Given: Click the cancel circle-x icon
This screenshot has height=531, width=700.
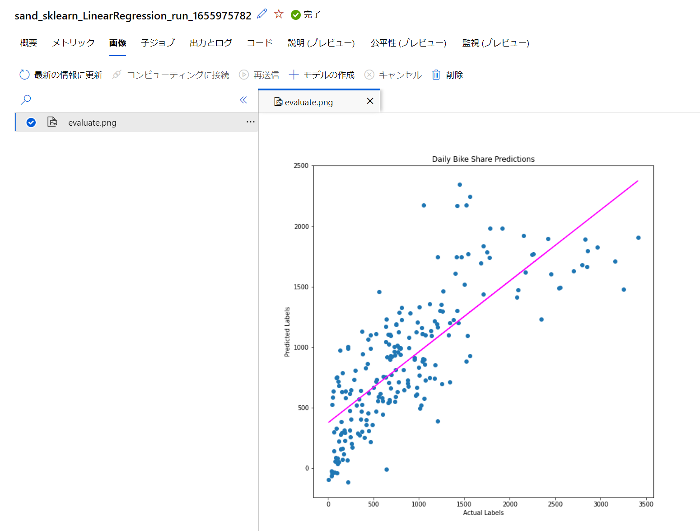Looking at the screenshot, I should click(369, 75).
